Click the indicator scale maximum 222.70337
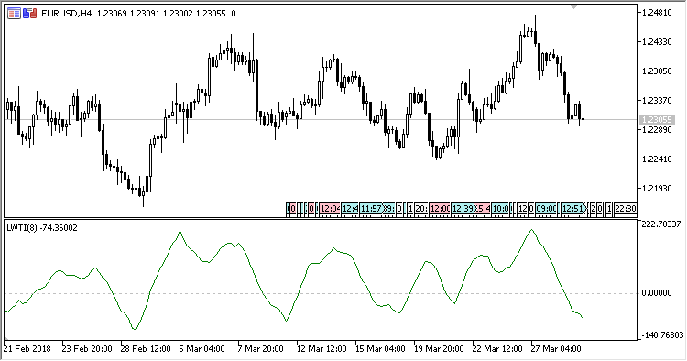The width and height of the screenshot is (687, 361). tap(661, 224)
